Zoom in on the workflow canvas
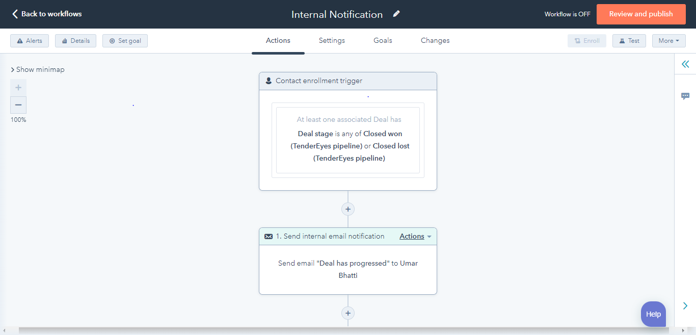Viewport: 696px width, 335px height. click(x=18, y=87)
